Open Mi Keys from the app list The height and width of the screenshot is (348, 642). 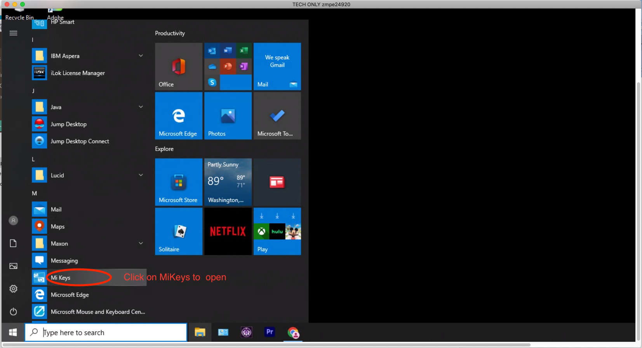(89, 278)
